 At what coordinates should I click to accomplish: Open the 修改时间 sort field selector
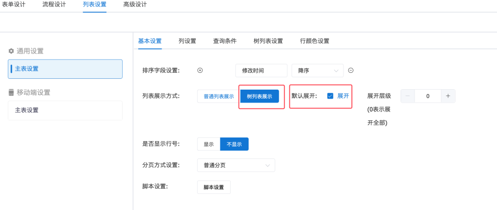[261, 71]
